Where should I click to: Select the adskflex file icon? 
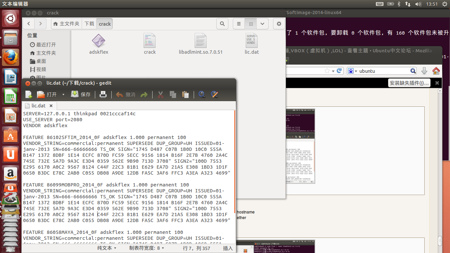pos(98,43)
